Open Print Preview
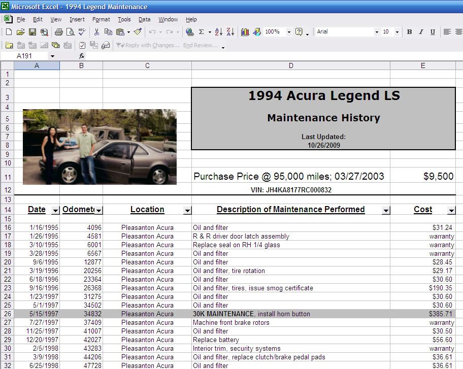 click(70, 32)
